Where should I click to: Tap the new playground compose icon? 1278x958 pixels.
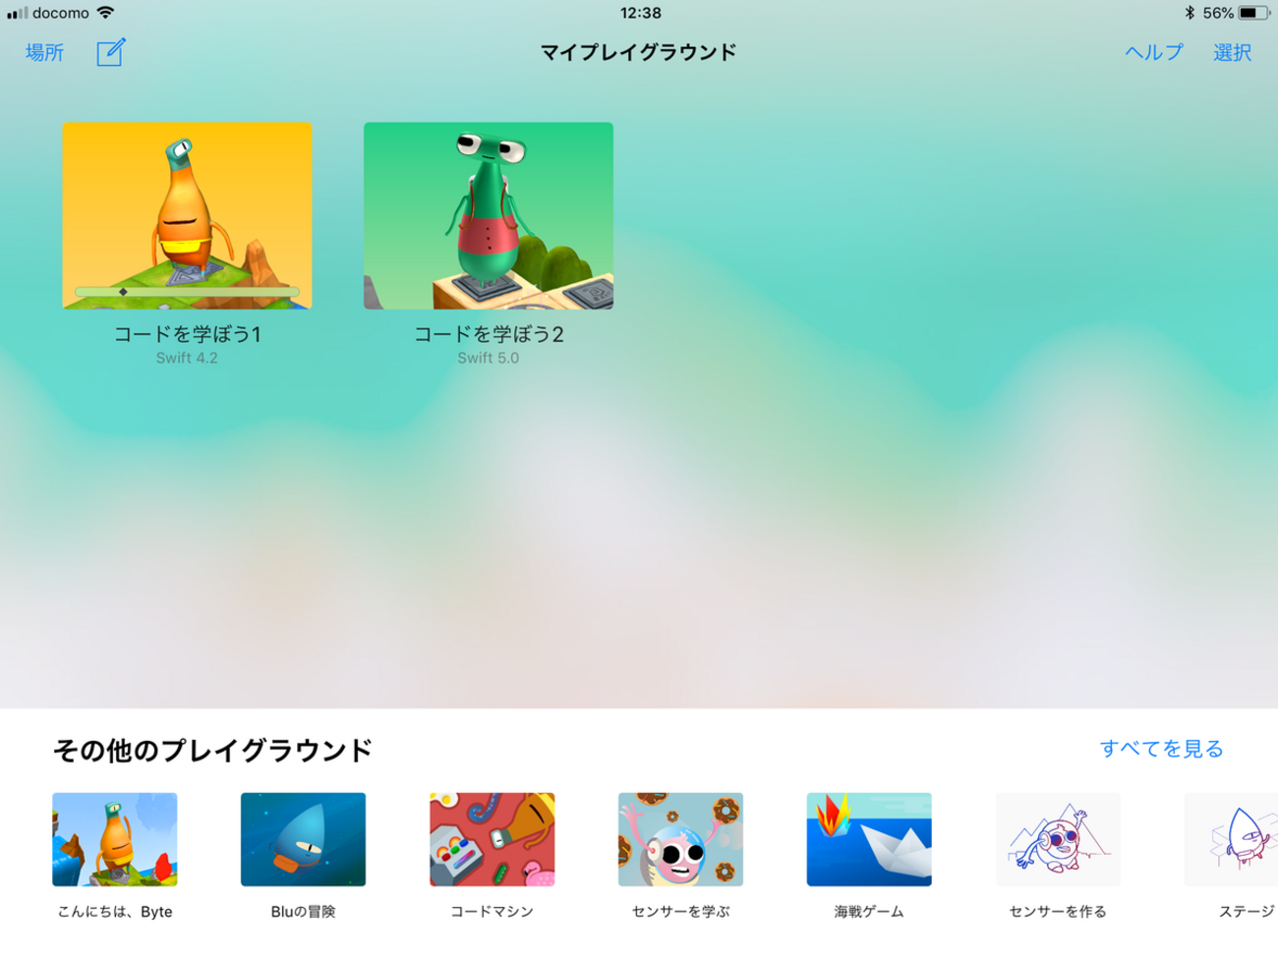pos(111,52)
